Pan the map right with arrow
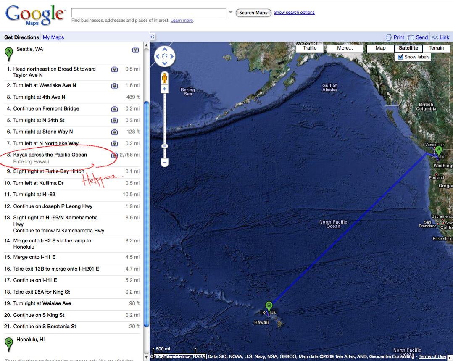 171,56
